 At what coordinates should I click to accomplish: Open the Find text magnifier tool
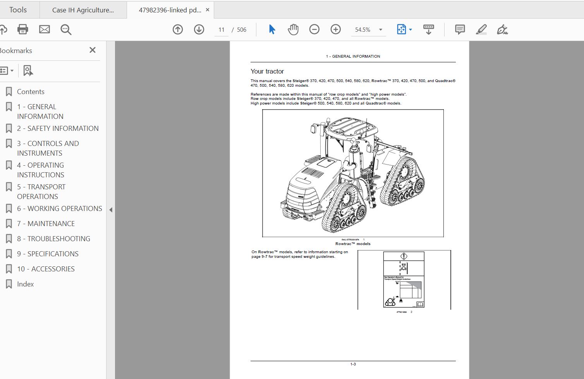point(66,29)
